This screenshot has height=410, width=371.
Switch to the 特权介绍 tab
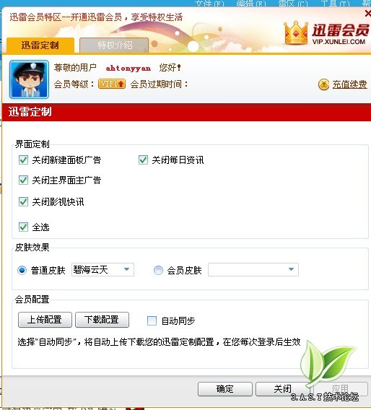coord(114,45)
